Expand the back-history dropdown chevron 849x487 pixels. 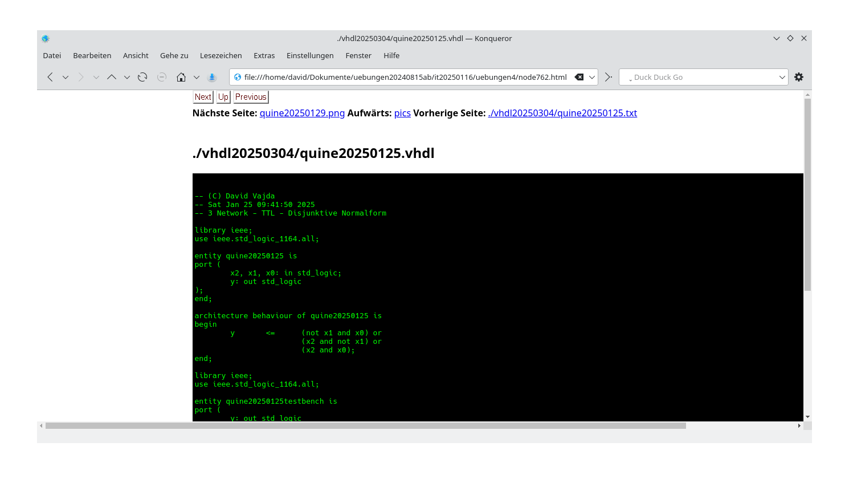pyautogui.click(x=65, y=76)
